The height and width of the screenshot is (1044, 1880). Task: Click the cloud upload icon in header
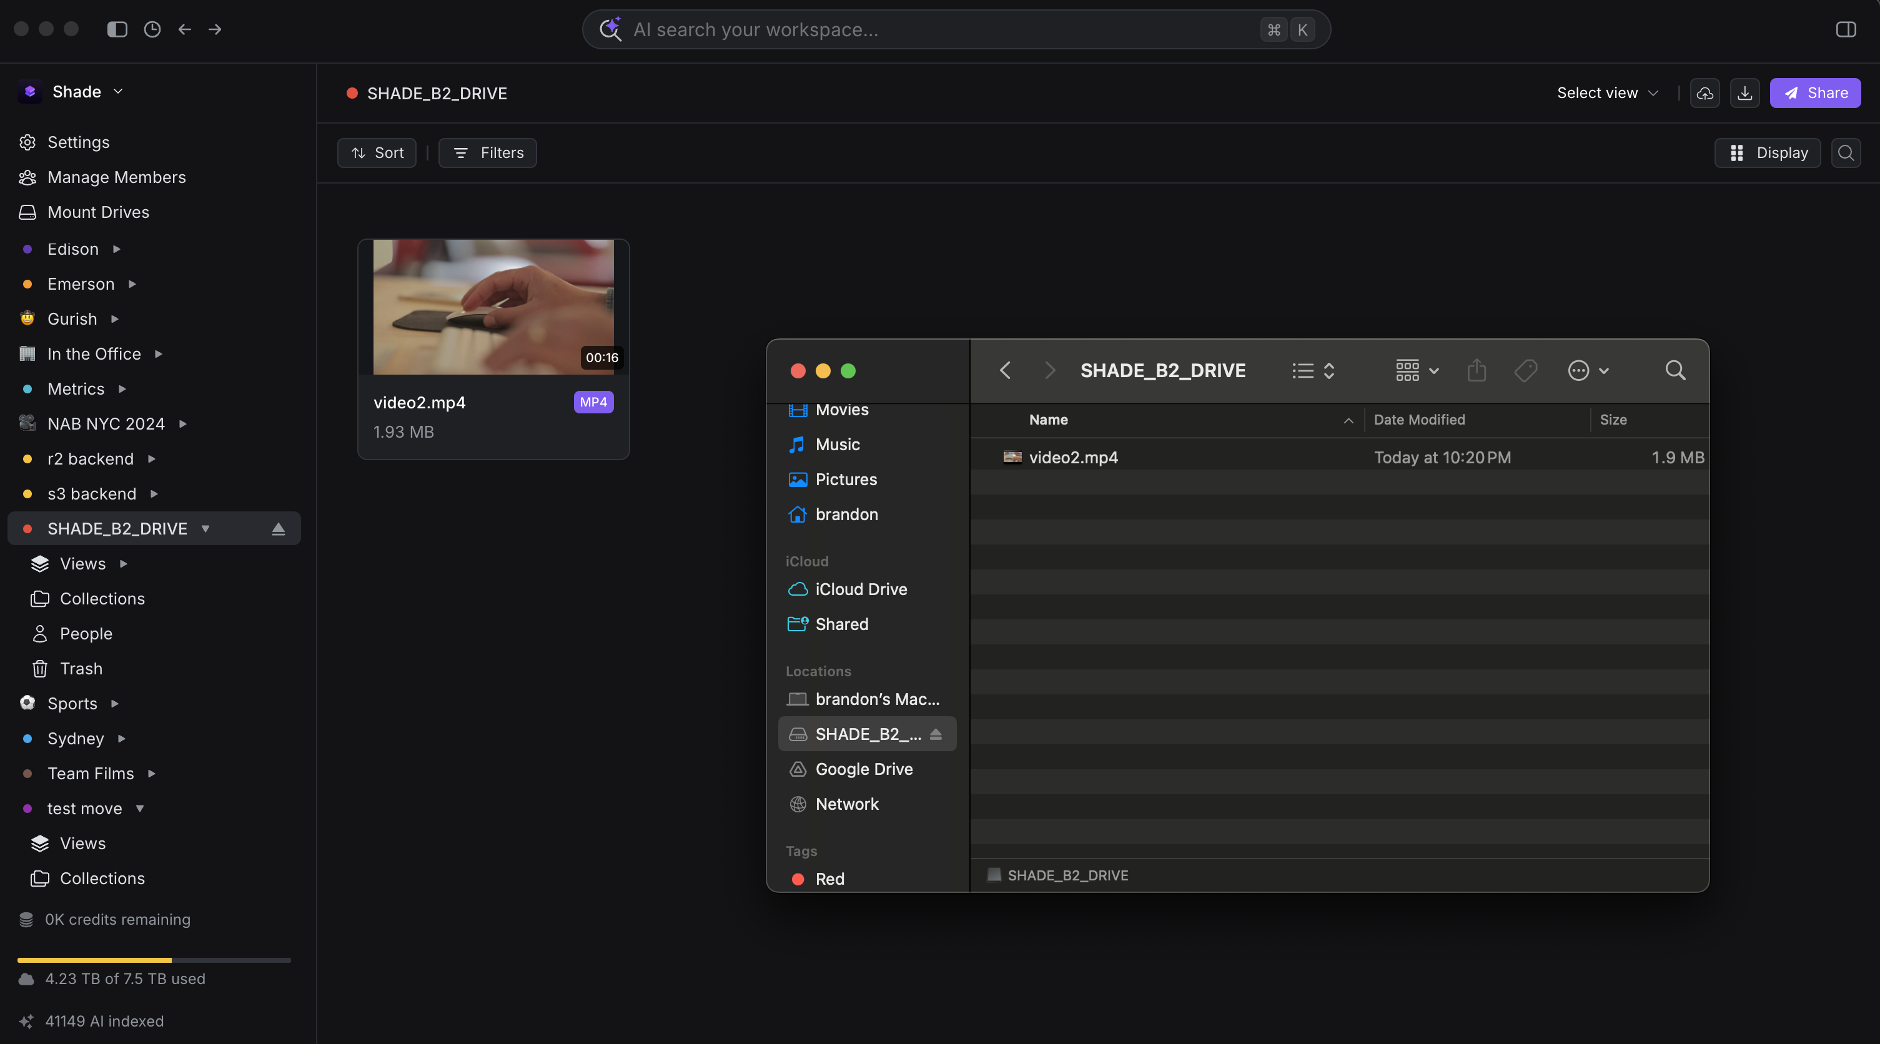(x=1704, y=94)
